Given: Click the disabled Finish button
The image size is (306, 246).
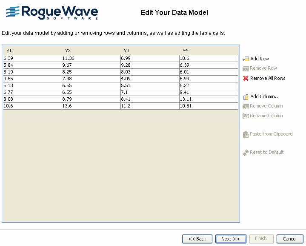Looking at the screenshot, I should [260, 239].
